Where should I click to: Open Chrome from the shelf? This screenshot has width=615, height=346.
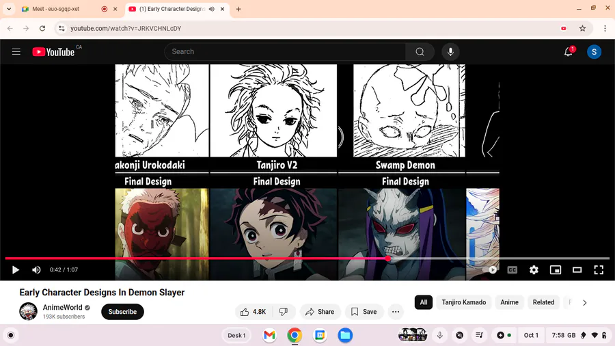(295, 336)
